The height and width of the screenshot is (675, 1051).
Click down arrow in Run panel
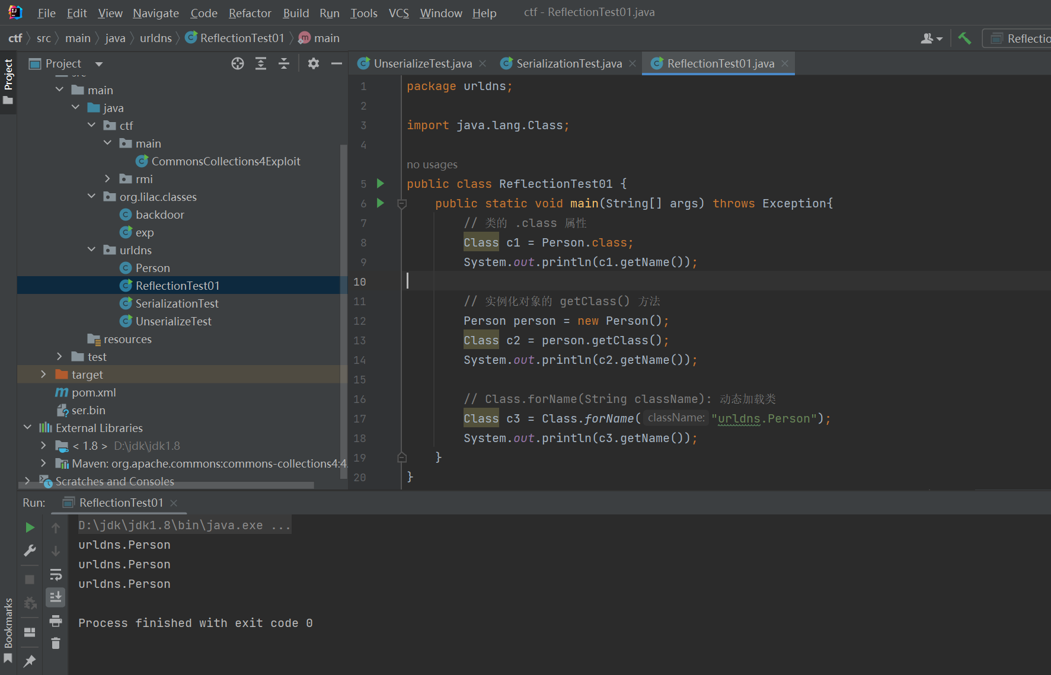click(x=56, y=551)
